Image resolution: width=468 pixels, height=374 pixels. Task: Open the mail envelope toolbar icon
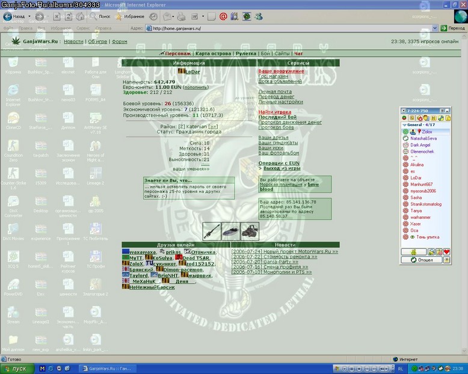(167, 17)
